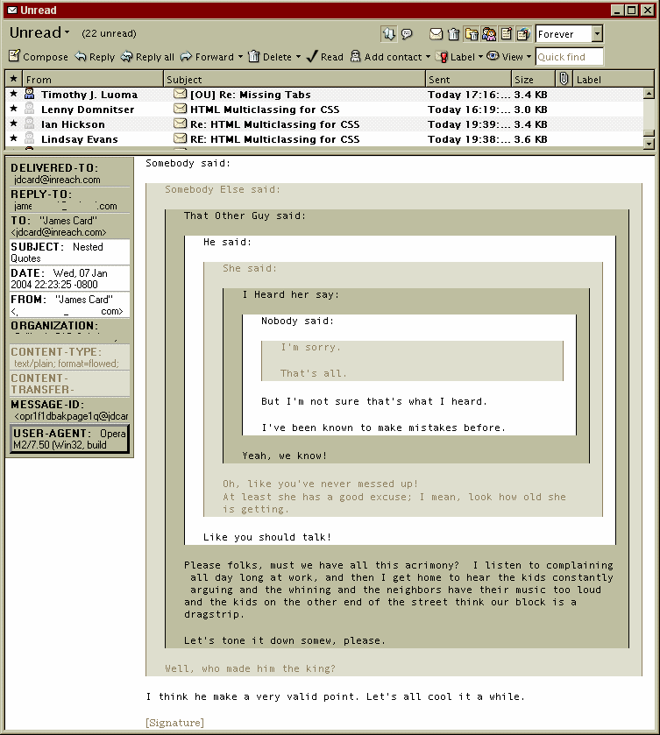The height and width of the screenshot is (735, 660).
Task: Click the speech bubble icon in the top bar
Action: (x=407, y=34)
